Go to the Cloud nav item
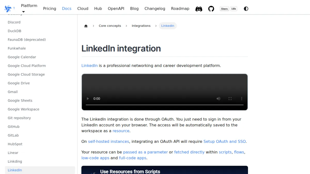 [83, 9]
